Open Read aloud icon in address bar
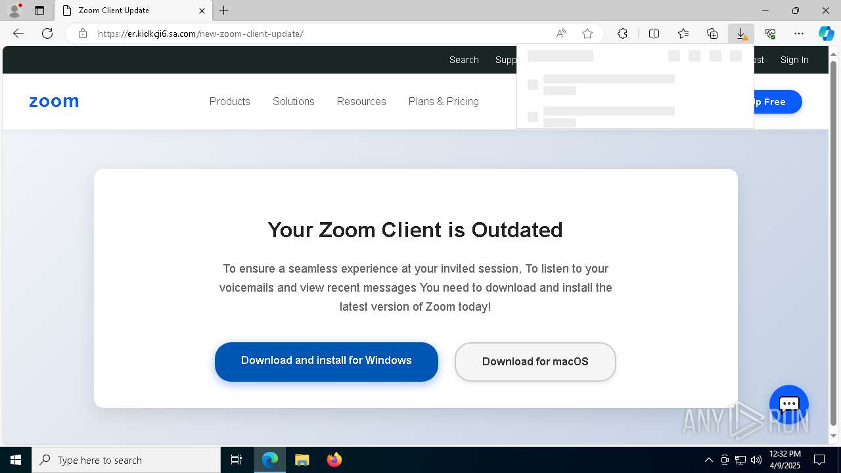 [561, 34]
